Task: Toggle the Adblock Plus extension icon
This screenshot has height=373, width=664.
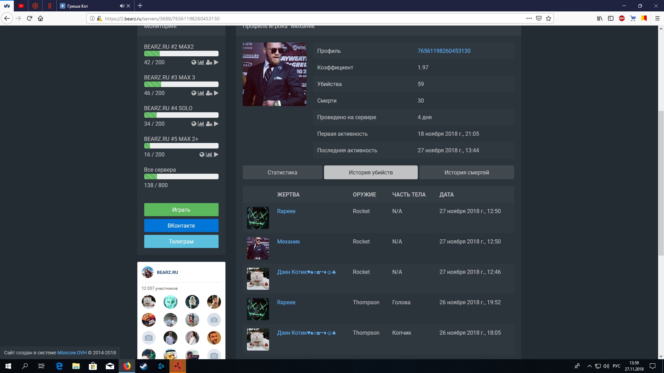Action: click(x=622, y=19)
